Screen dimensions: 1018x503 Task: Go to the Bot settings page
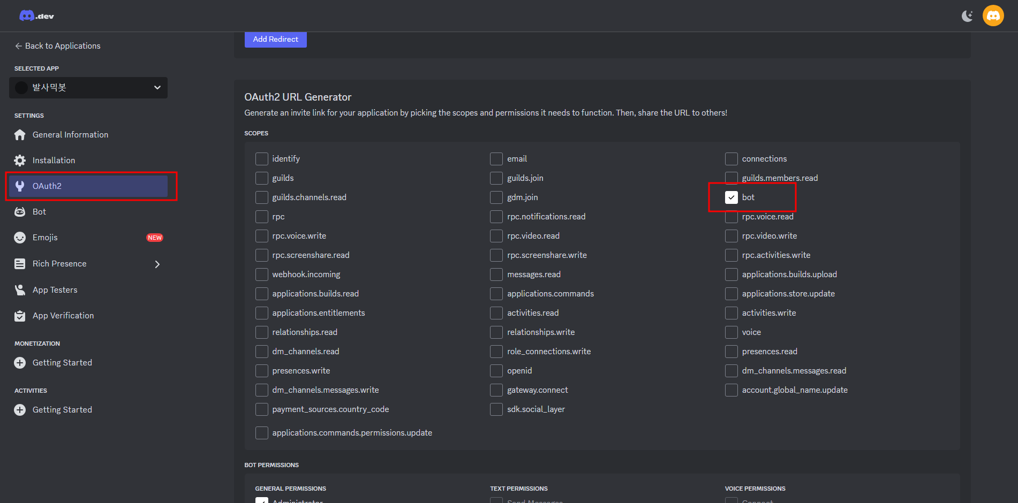88,212
